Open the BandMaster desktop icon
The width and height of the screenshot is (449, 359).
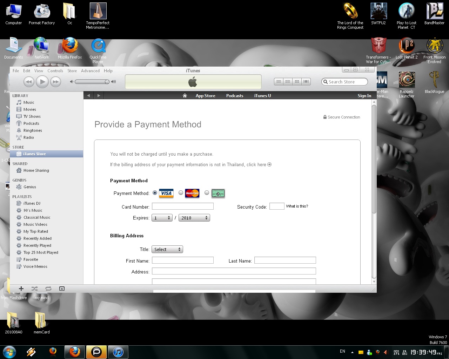click(x=434, y=14)
